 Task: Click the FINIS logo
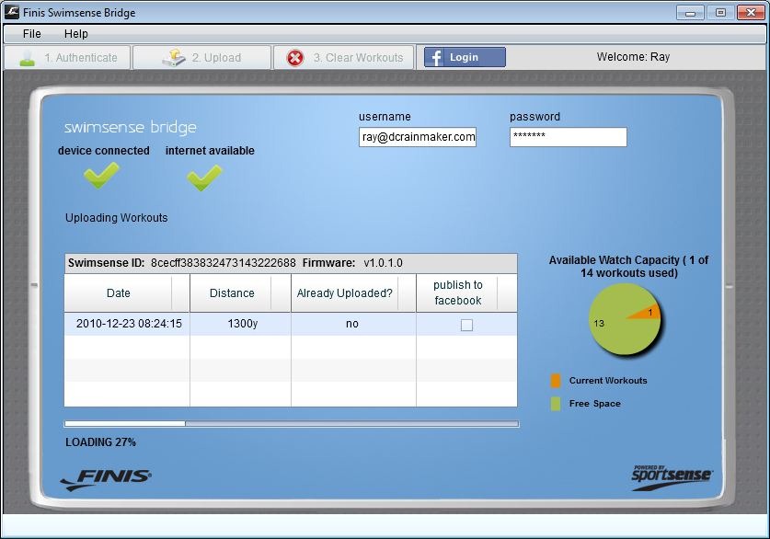[106, 478]
